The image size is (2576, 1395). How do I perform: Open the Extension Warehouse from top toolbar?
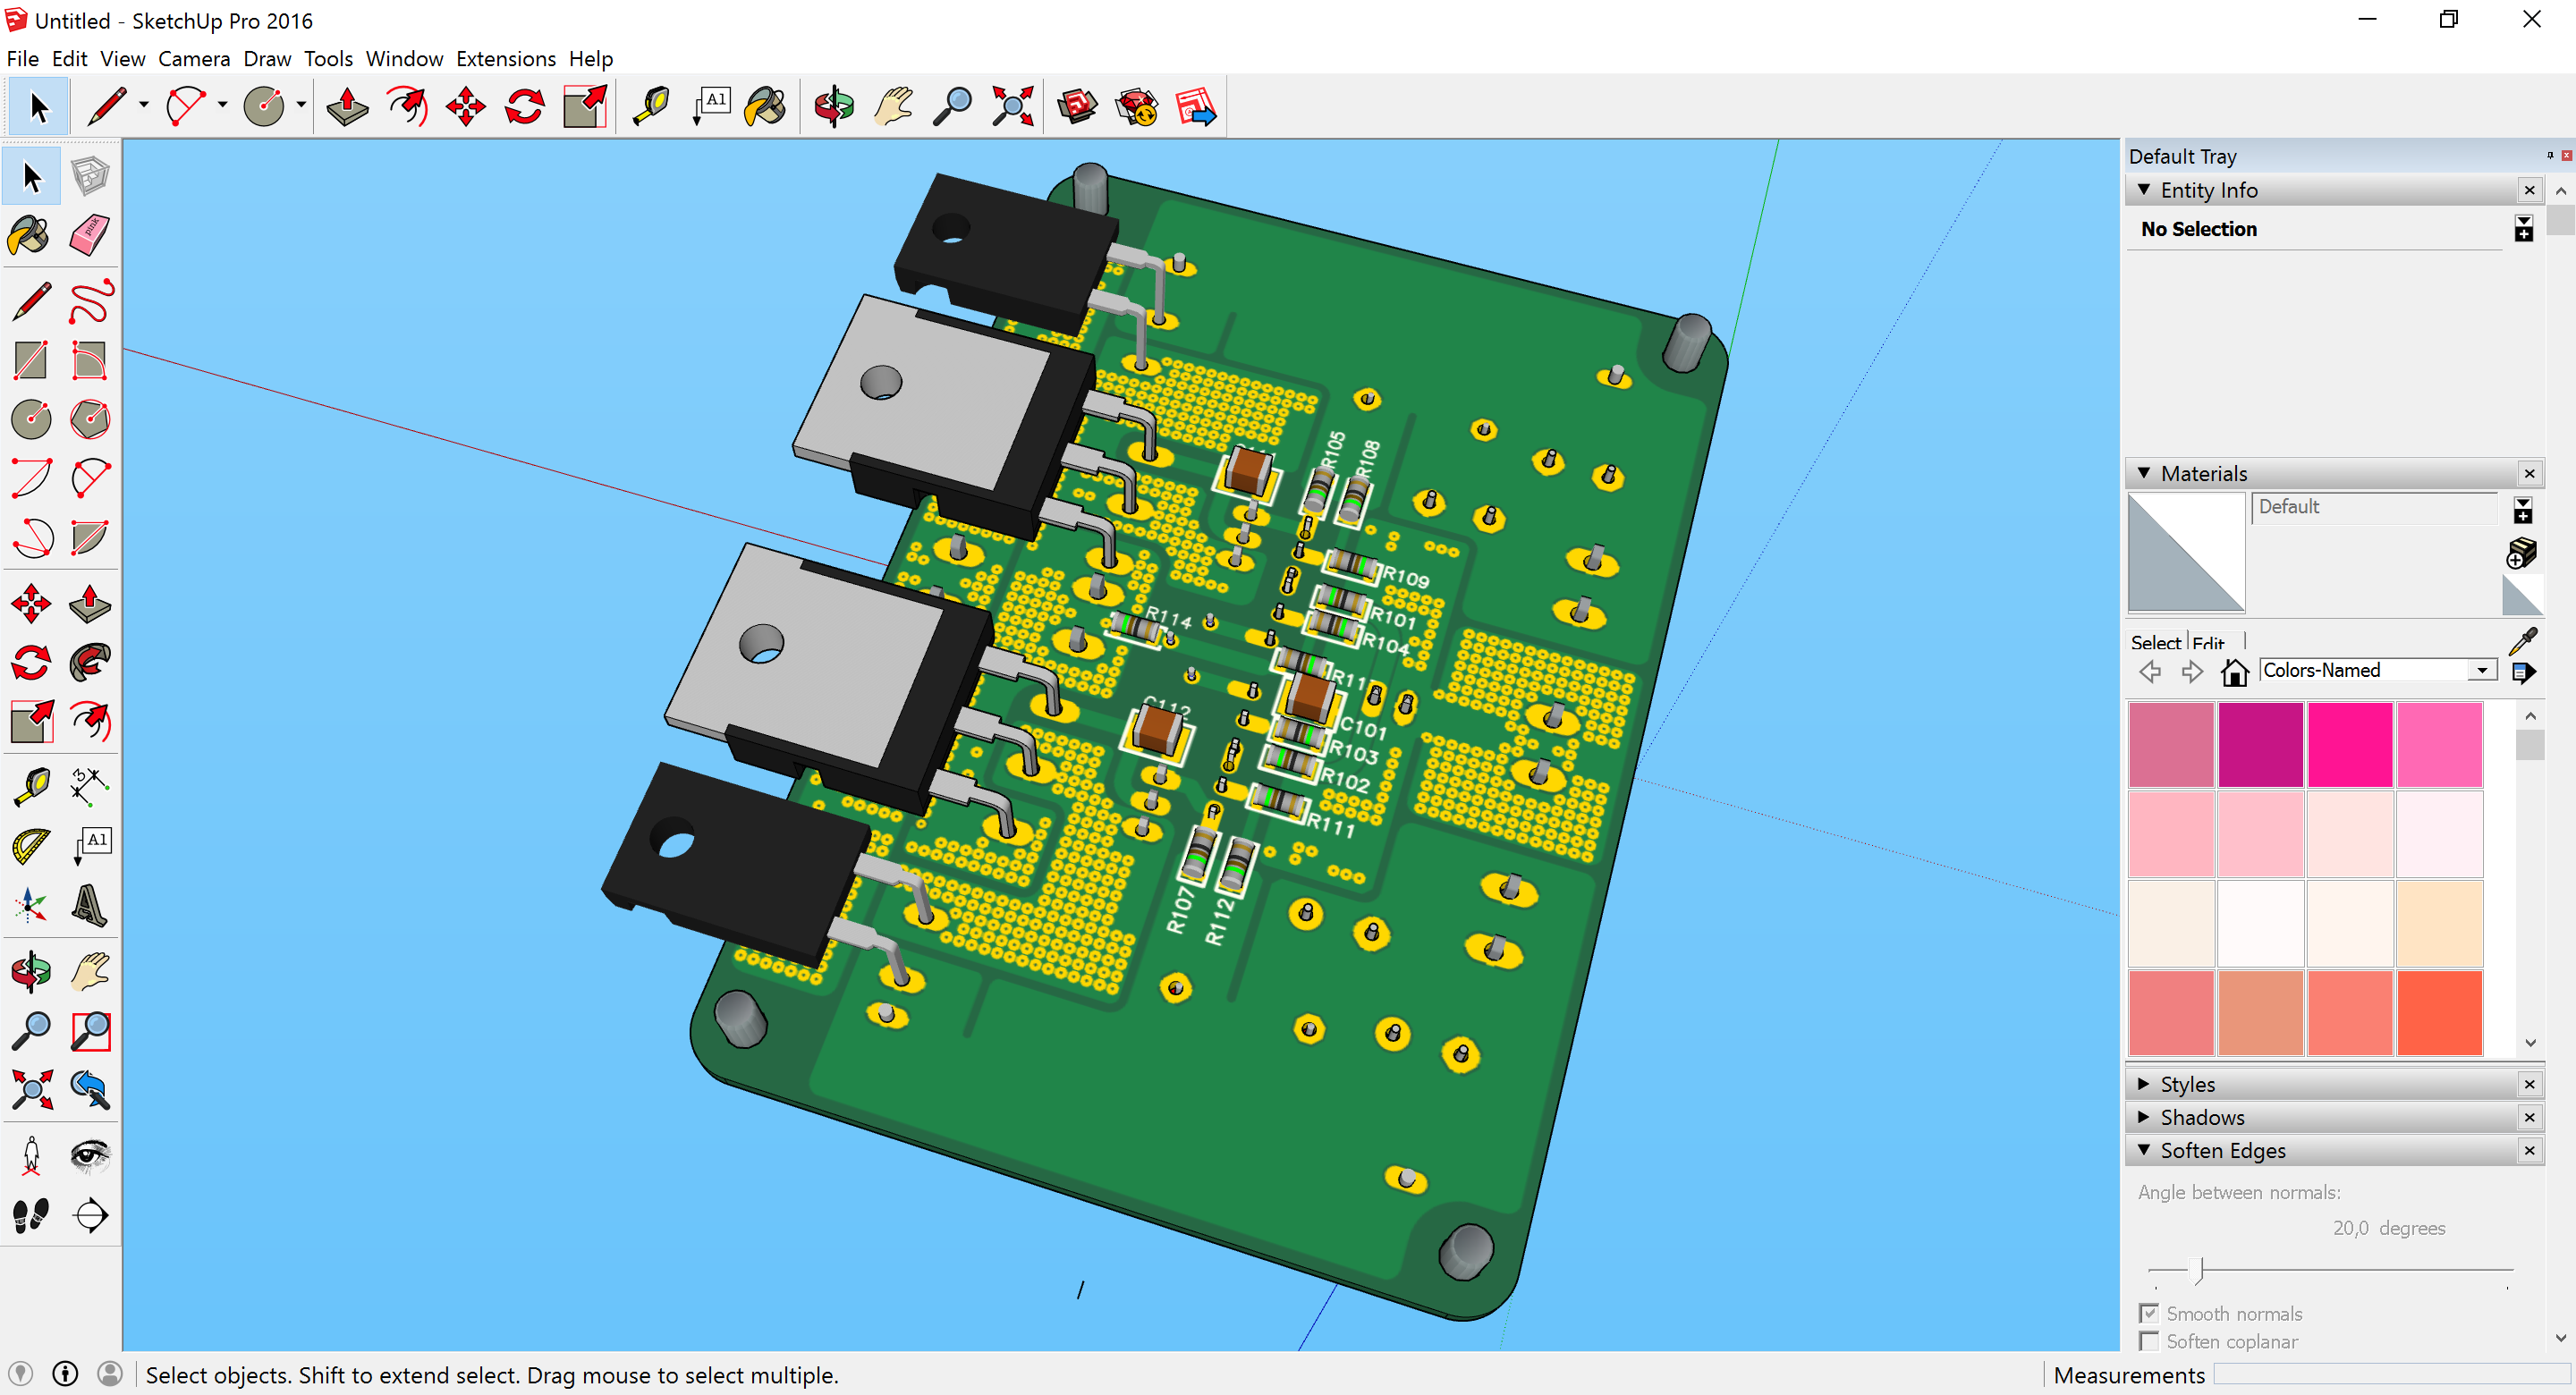1137,106
